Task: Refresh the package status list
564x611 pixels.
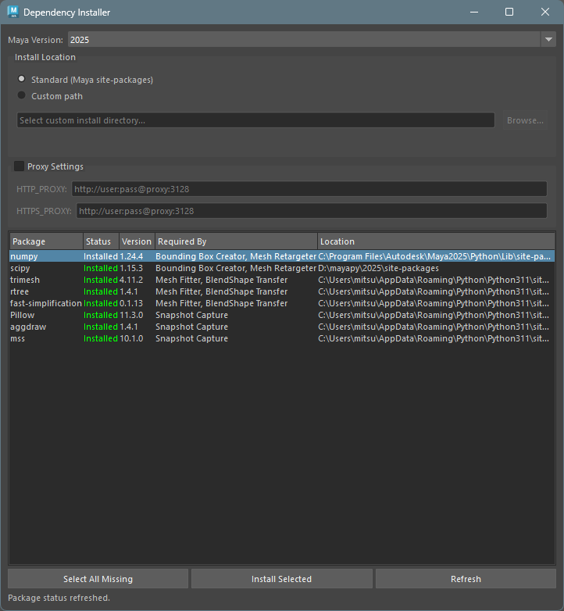Action: pyautogui.click(x=466, y=579)
